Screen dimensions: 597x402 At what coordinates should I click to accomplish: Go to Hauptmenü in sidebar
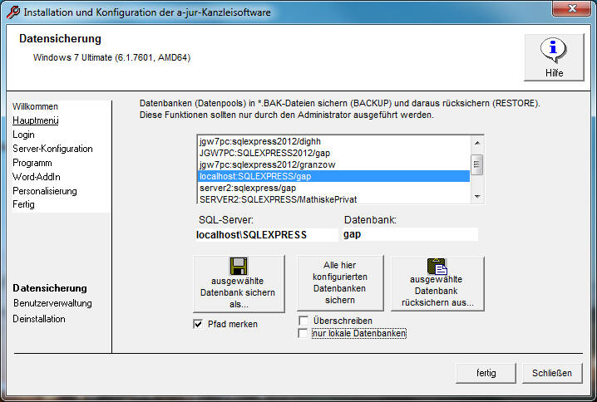click(x=36, y=120)
